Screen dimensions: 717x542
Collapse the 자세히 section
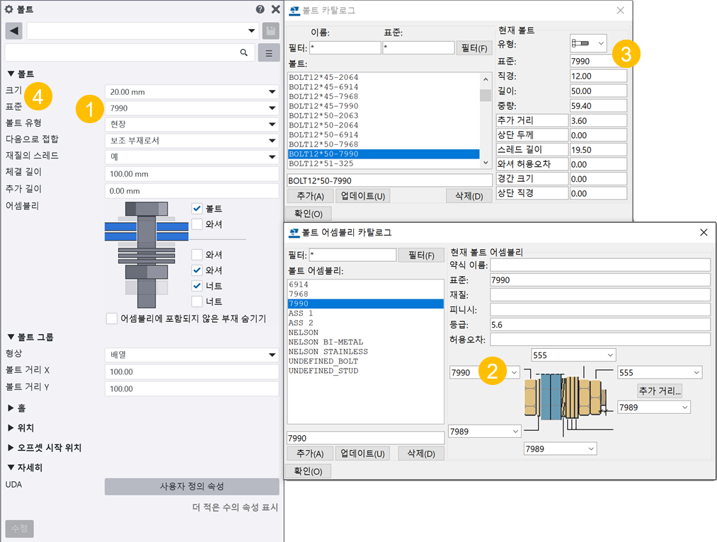(25, 468)
